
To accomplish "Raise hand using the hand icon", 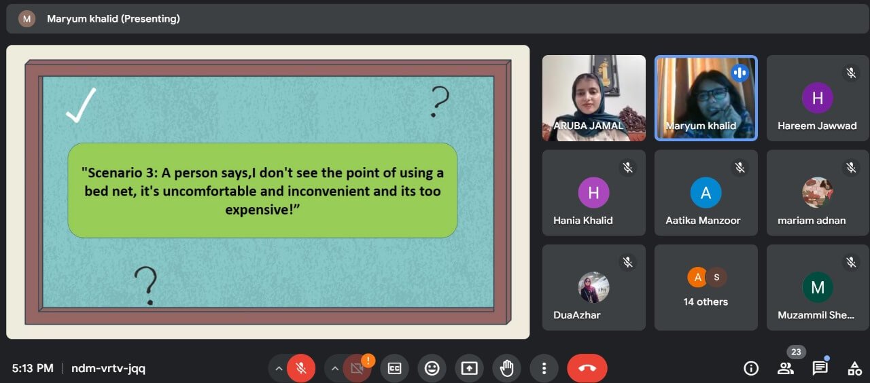I will pyautogui.click(x=506, y=368).
